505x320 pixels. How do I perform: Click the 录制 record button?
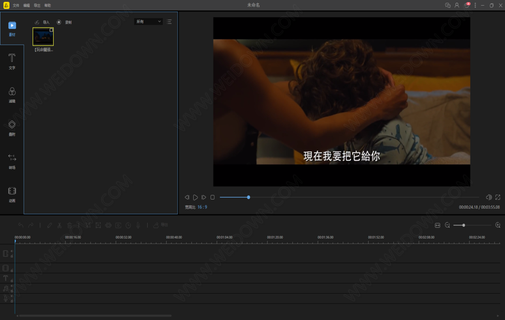pyautogui.click(x=64, y=22)
